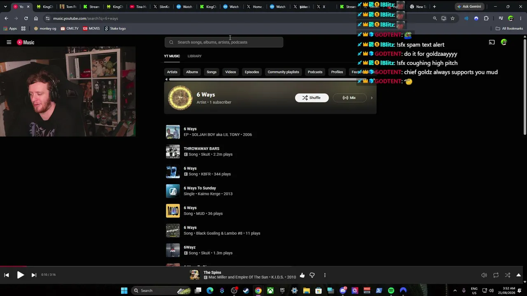Go back in Chrome
Screen dimensions: 527x296
pyautogui.click(x=6, y=18)
